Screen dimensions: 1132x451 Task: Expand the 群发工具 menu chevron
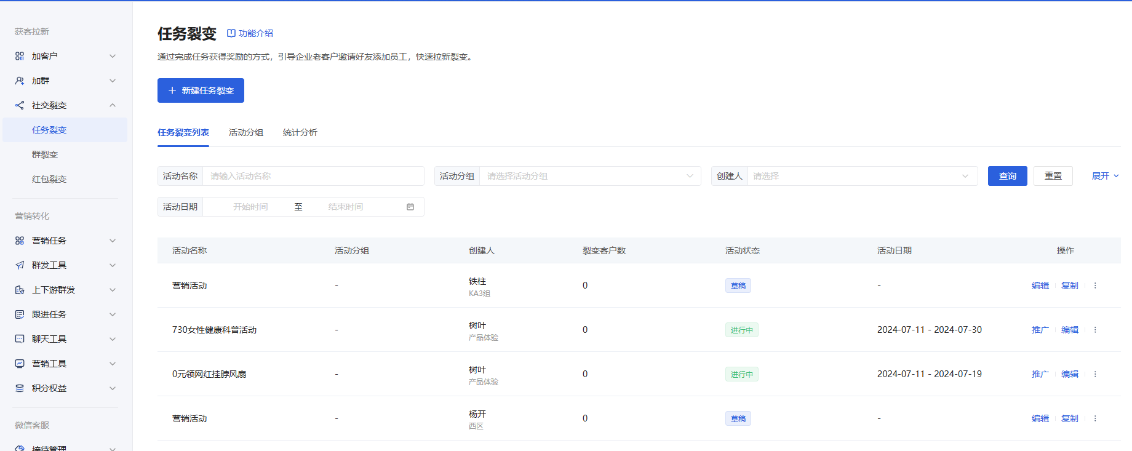pyautogui.click(x=113, y=265)
